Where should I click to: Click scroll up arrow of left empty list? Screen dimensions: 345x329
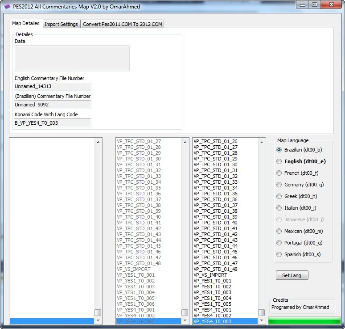98,141
